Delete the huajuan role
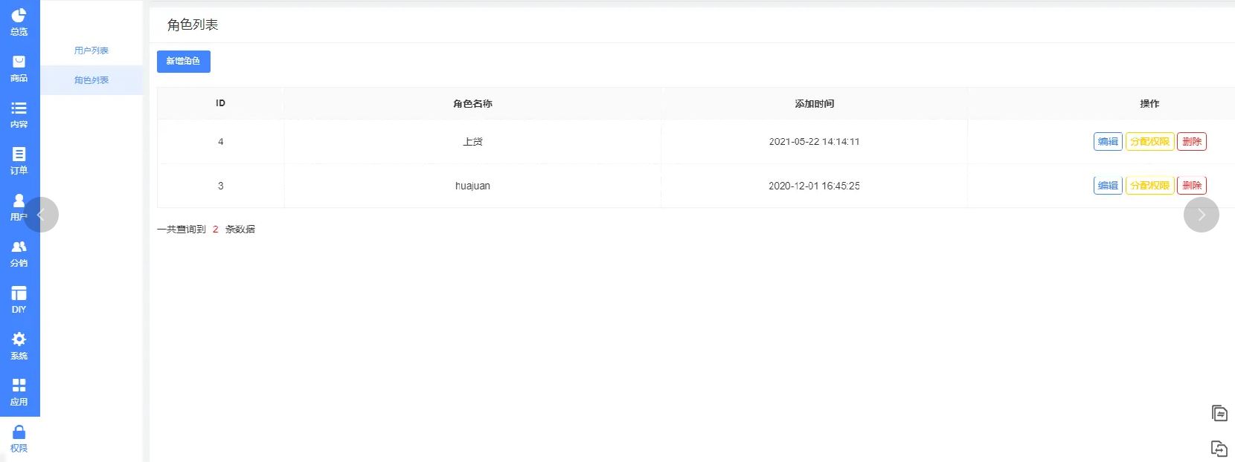This screenshot has height=462, width=1235. (1191, 186)
